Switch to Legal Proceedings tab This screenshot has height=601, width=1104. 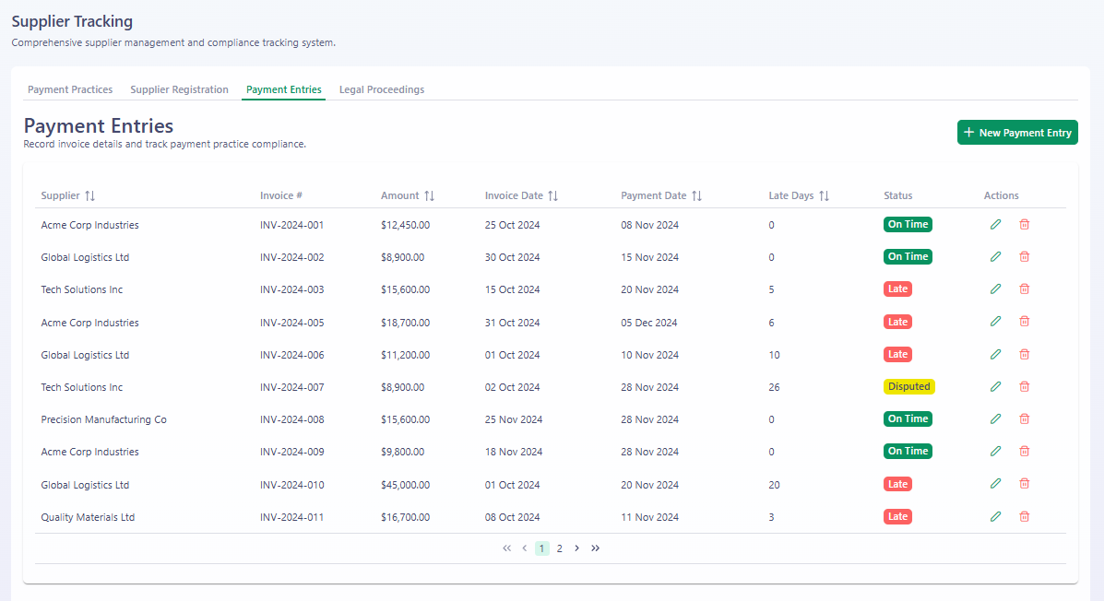click(x=382, y=89)
